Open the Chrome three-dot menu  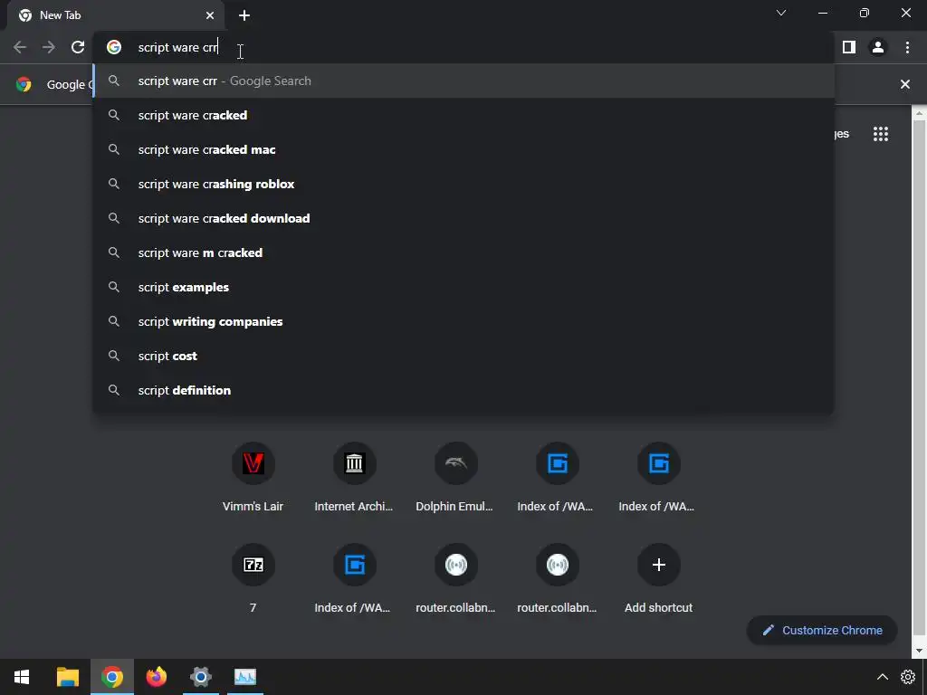click(x=907, y=47)
